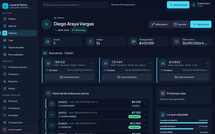The width and height of the screenshot is (215, 134).
Task: Go to Tablero in sidebar
Action: (19, 19)
